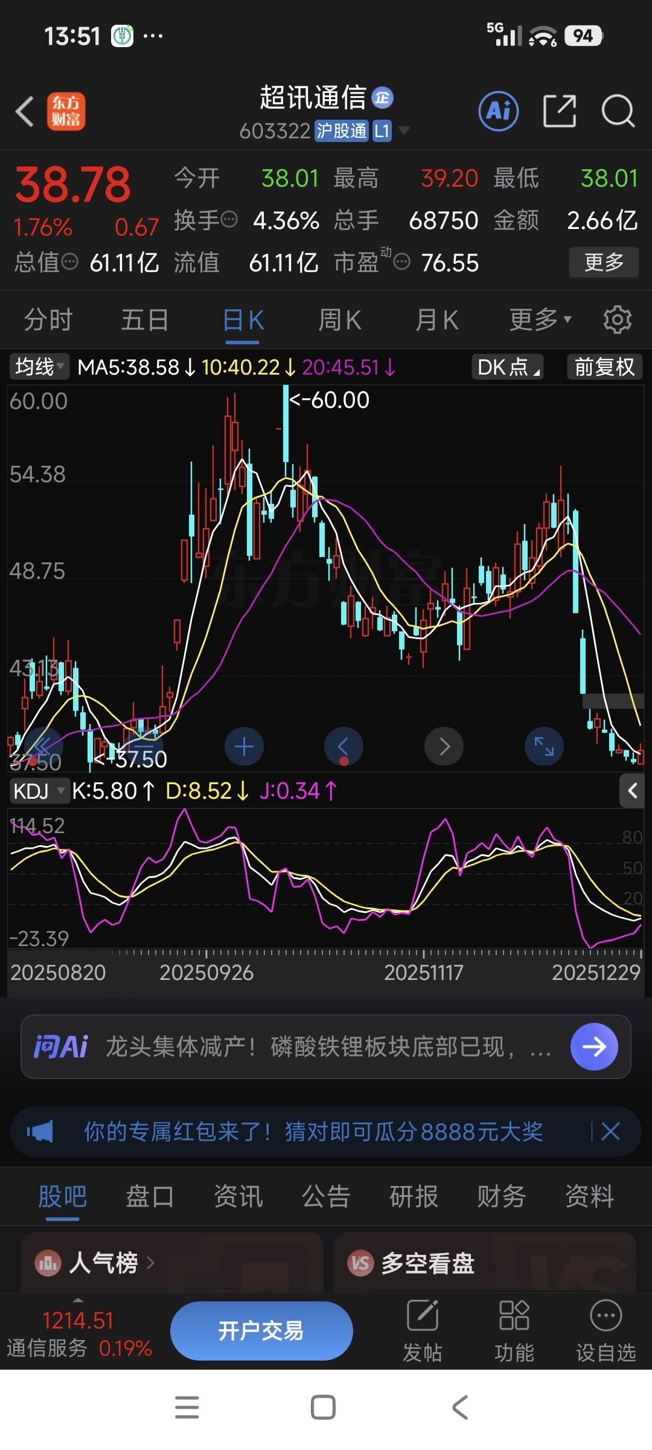Viewport: 652px width, 1450px height.
Task: Switch to the 研报 tab
Action: tap(414, 1196)
